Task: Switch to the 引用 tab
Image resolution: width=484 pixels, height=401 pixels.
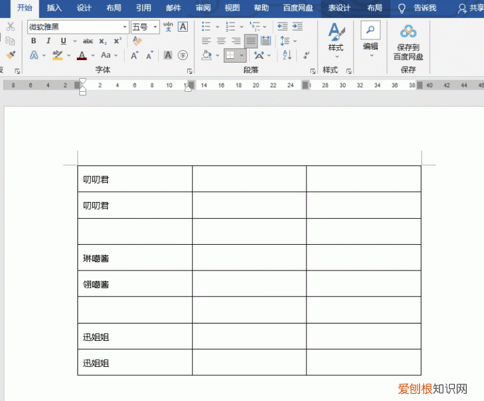Action: (143, 8)
